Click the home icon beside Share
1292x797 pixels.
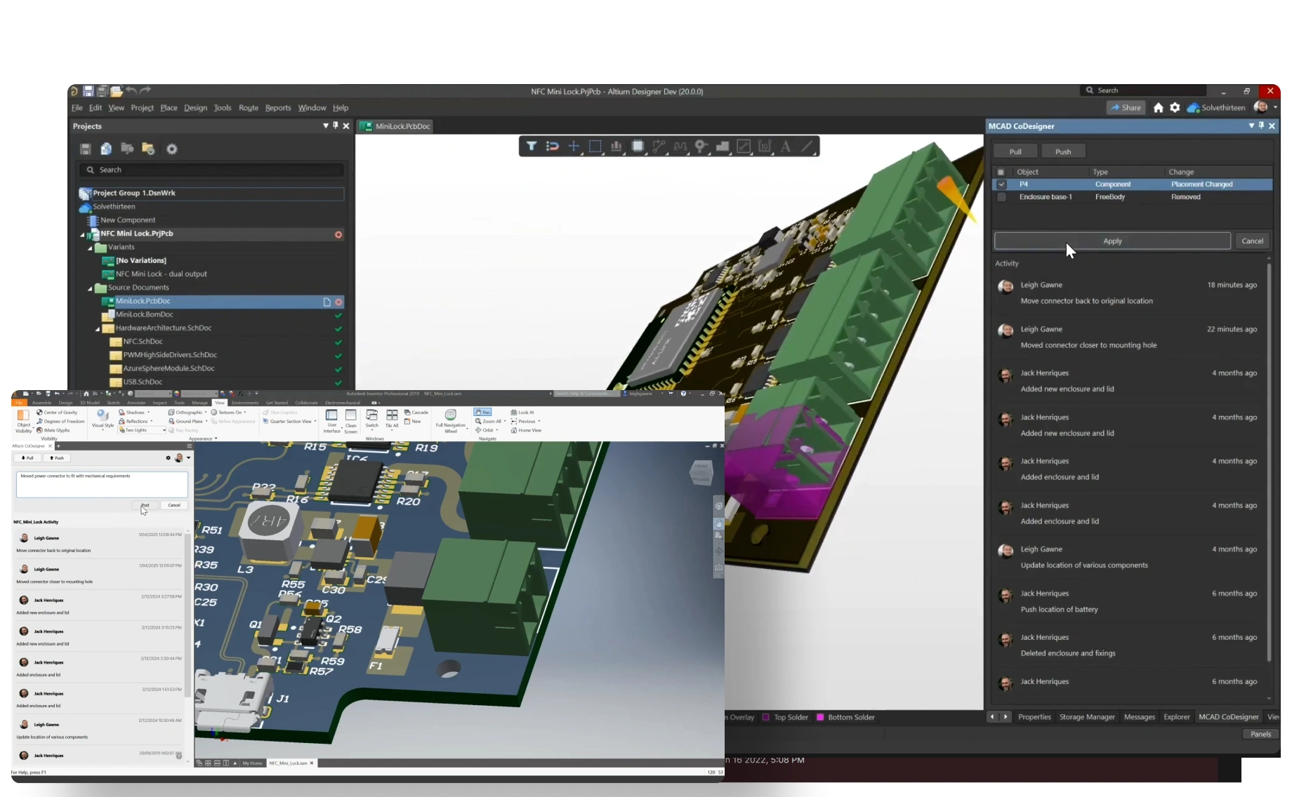1158,107
